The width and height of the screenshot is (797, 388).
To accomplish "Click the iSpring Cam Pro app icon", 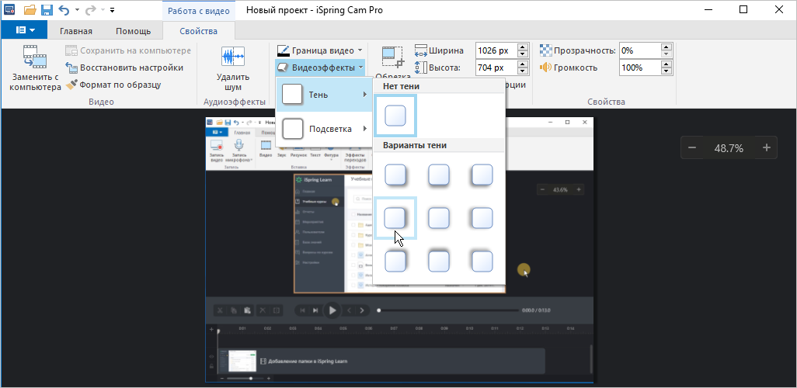I will [9, 9].
